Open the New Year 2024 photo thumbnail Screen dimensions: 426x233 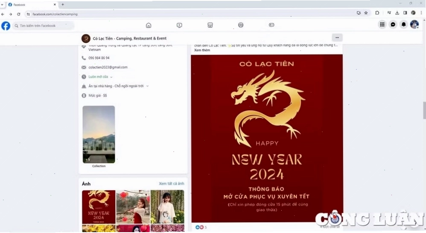point(99,207)
